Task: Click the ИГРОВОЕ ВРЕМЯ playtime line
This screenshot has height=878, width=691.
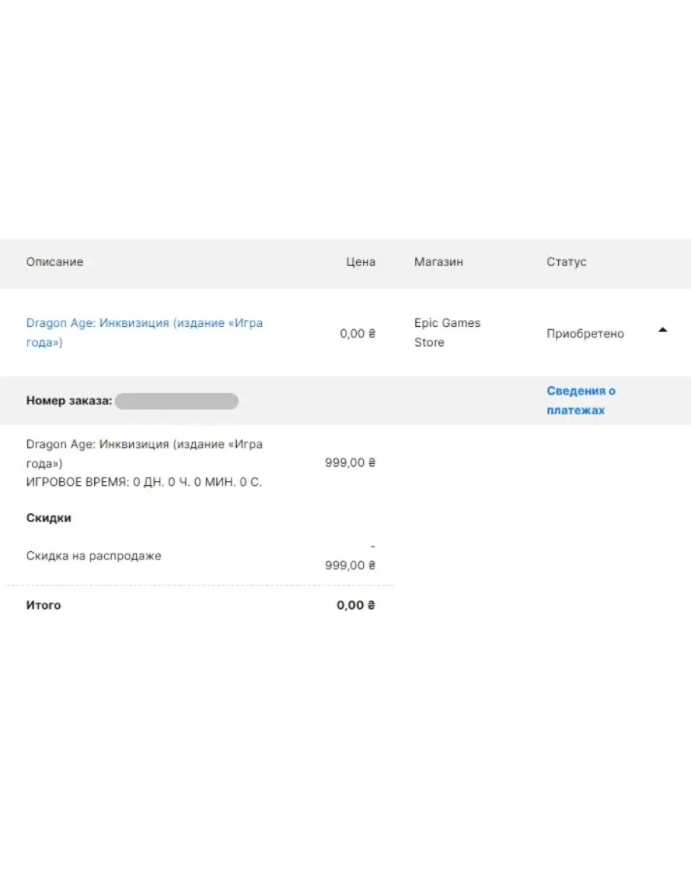Action: point(144,482)
